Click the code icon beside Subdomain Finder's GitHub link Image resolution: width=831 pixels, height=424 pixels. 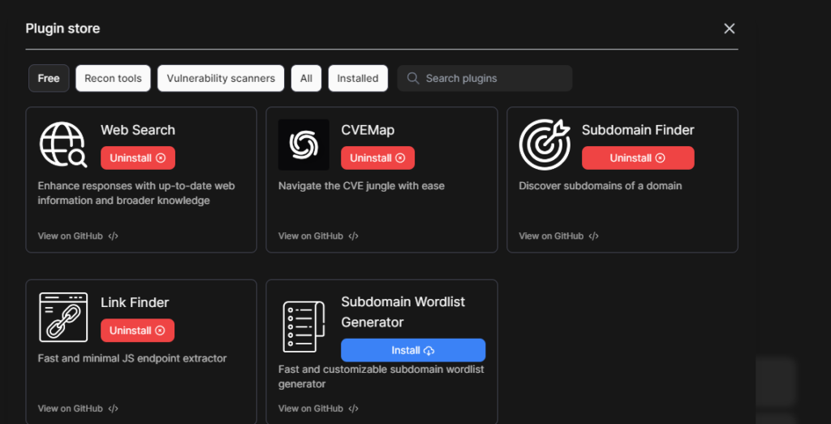[x=593, y=236]
